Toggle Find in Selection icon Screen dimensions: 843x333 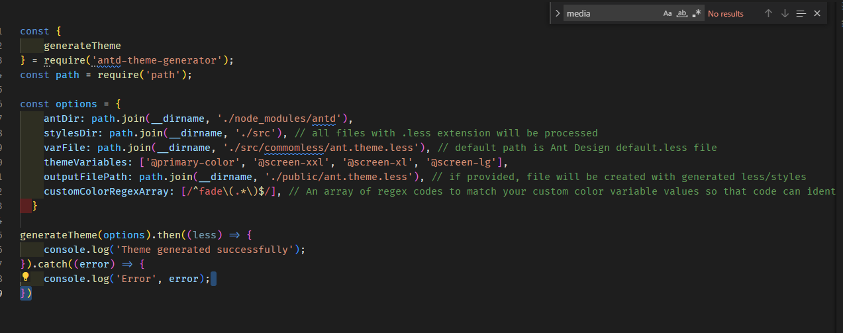pos(801,13)
